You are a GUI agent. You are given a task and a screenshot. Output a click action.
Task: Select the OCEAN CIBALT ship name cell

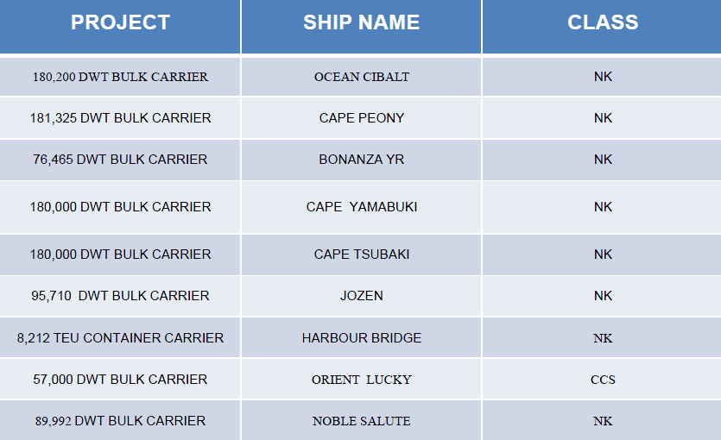[362, 77]
